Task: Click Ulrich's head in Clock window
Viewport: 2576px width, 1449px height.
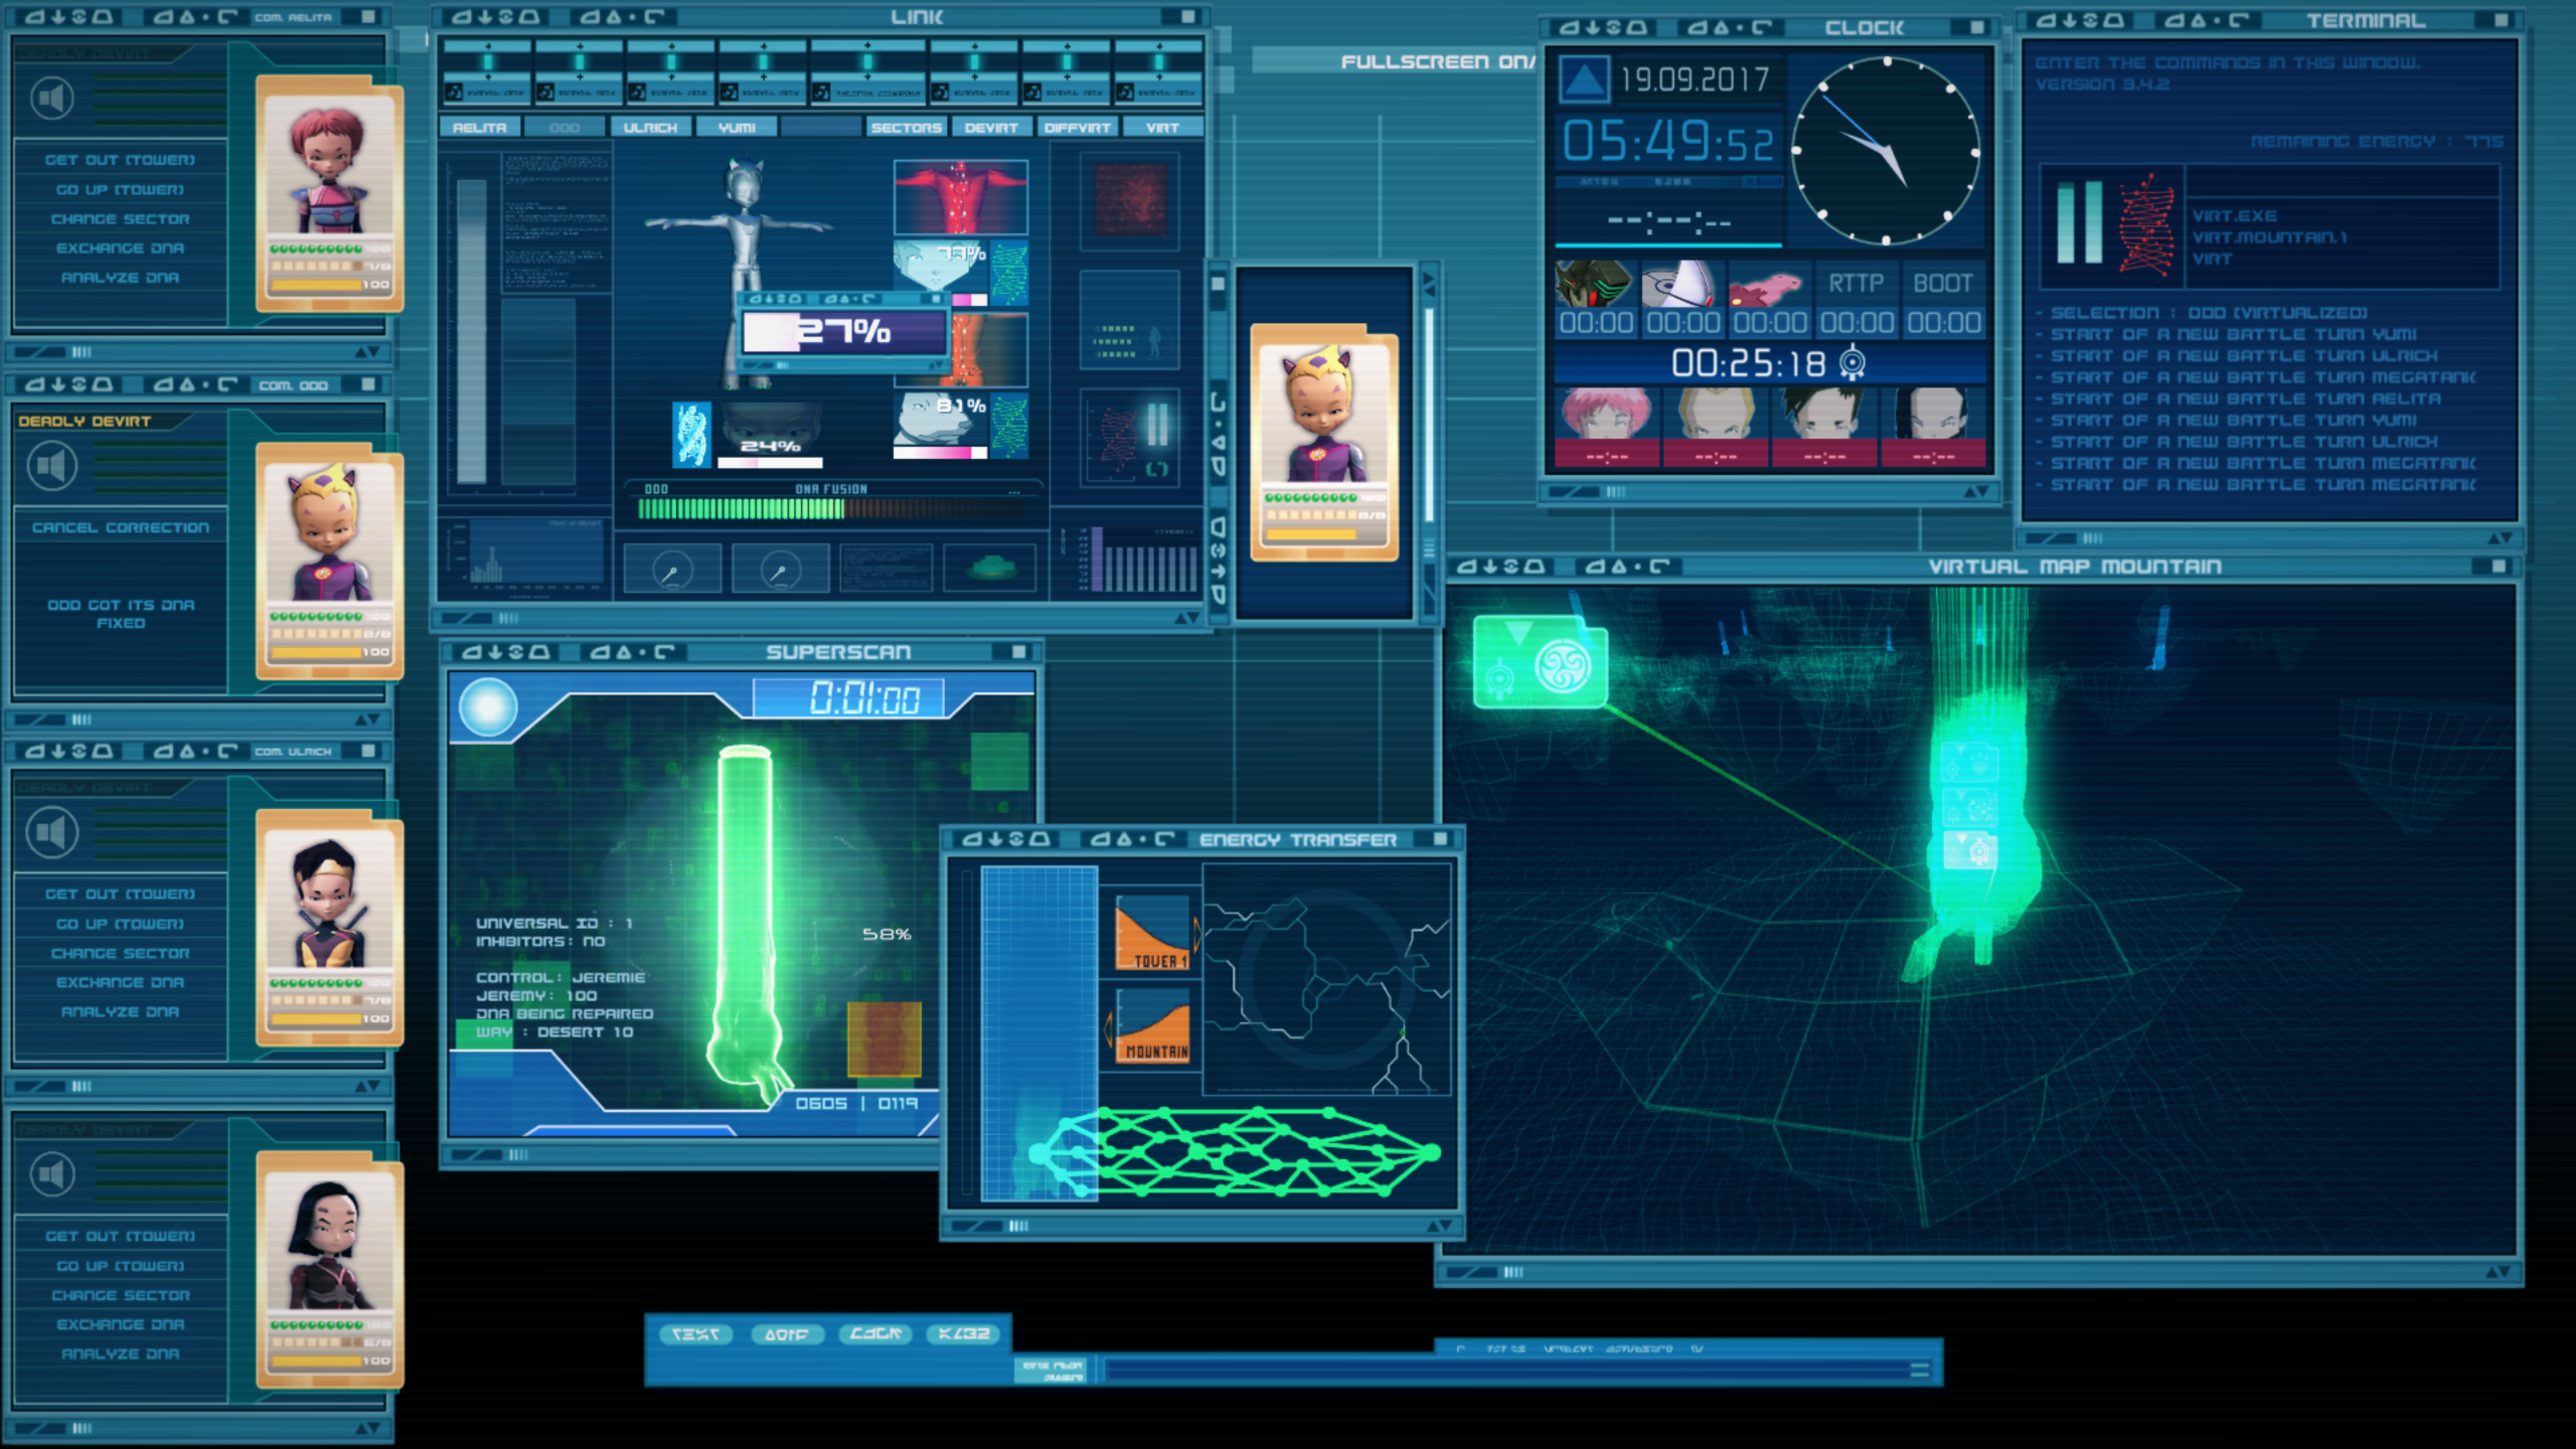Action: (1824, 414)
